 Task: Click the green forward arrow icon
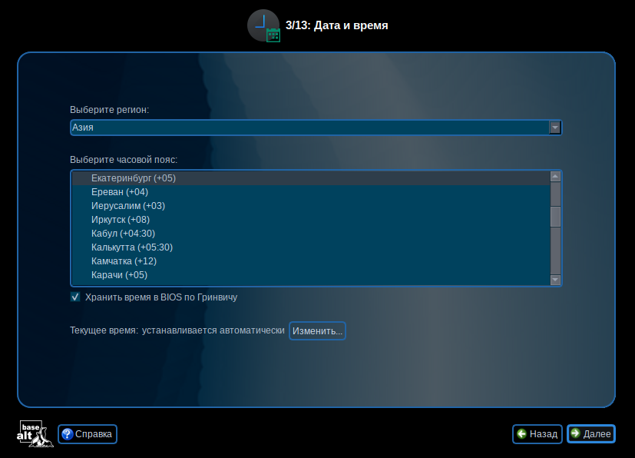[575, 434]
